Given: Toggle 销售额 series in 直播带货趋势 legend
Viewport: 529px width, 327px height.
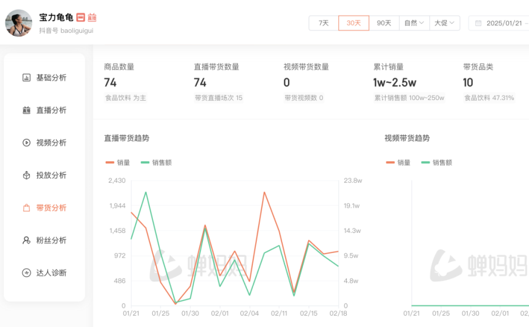Looking at the screenshot, I should [x=156, y=162].
